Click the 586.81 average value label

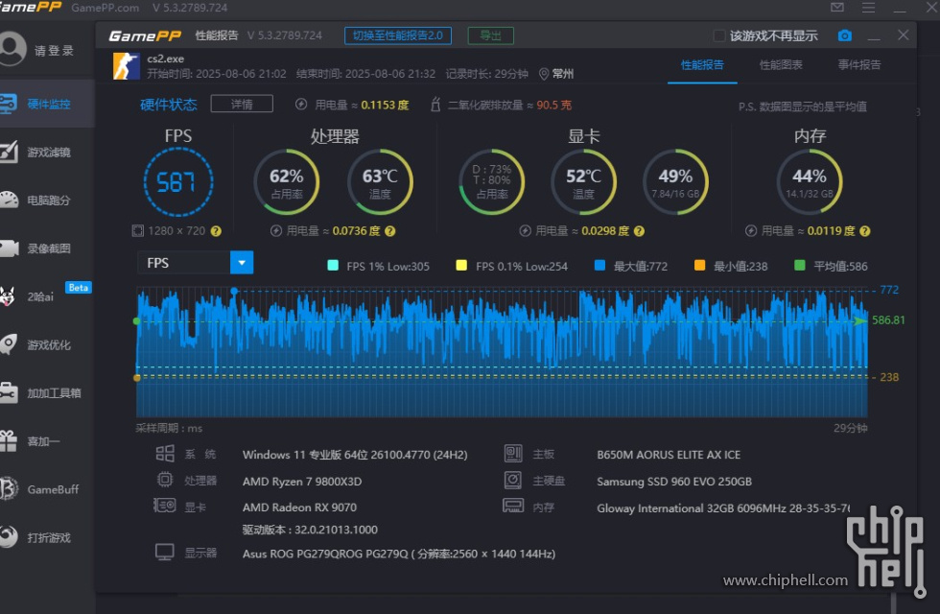pos(888,320)
